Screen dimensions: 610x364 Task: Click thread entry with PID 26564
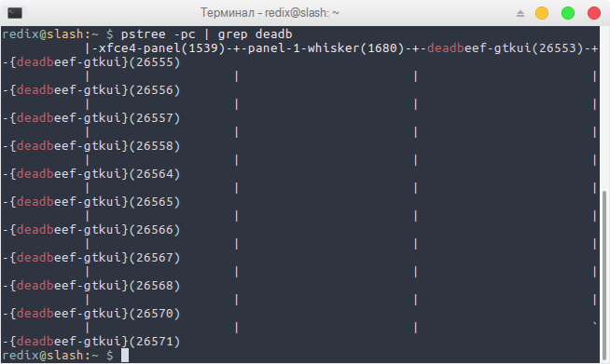point(94,174)
